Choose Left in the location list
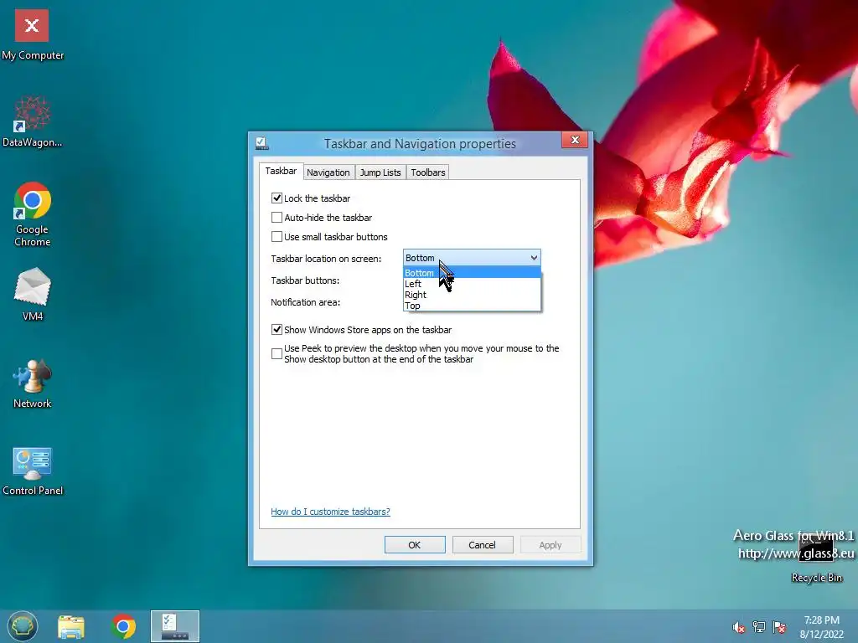The width and height of the screenshot is (858, 643). click(x=473, y=284)
